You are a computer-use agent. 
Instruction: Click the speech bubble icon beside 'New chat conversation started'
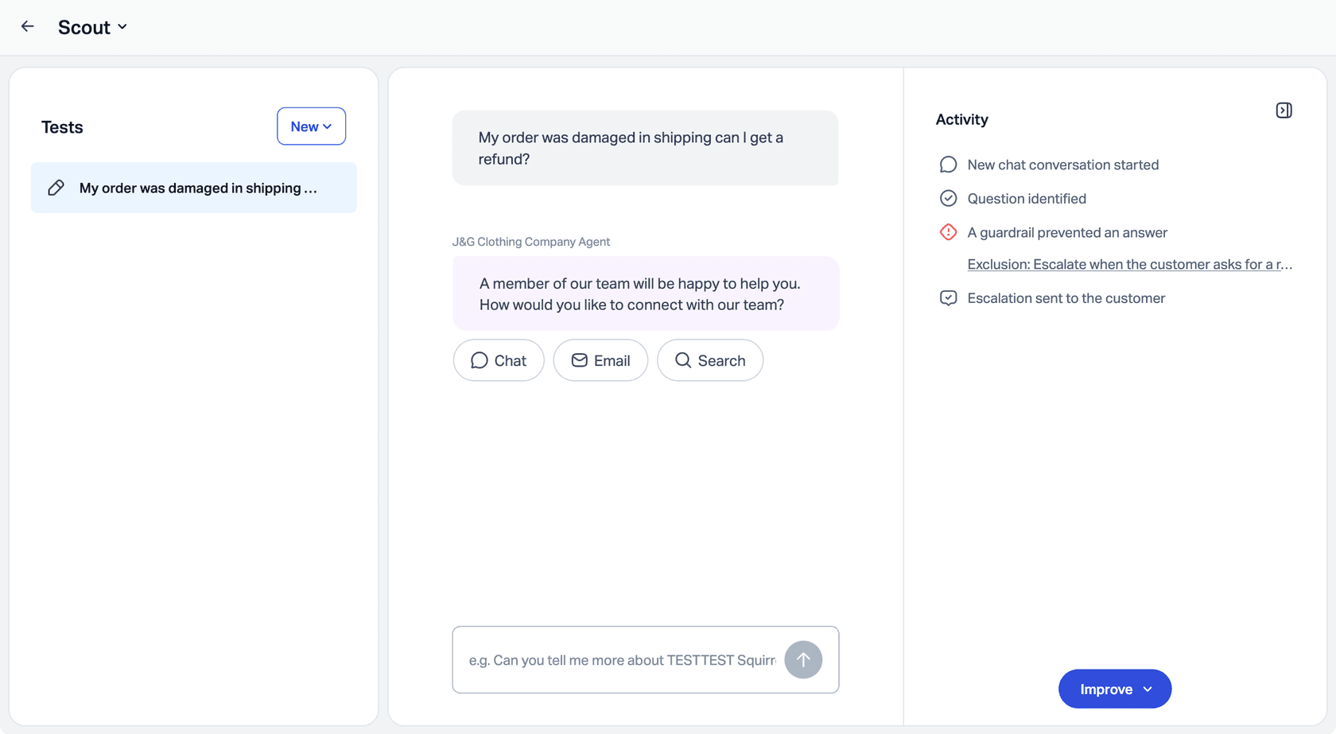[x=948, y=165]
